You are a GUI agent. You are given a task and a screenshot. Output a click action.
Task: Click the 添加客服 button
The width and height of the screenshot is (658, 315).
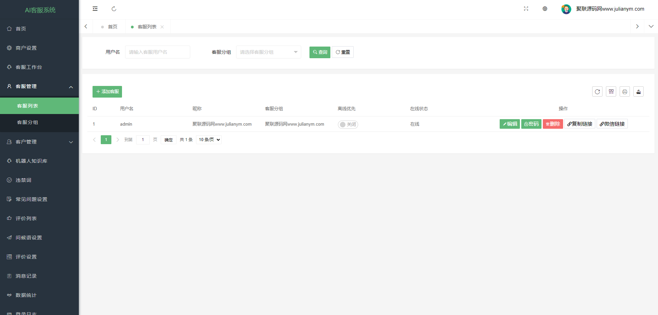[x=107, y=92]
